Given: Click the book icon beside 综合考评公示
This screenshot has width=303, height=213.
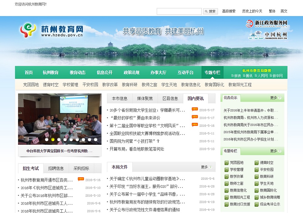Looking at the screenshot, I should [256, 204].
